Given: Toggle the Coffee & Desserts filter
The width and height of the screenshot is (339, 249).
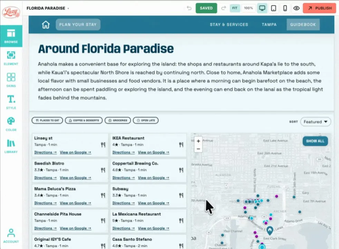Looking at the screenshot, I should click(84, 120).
